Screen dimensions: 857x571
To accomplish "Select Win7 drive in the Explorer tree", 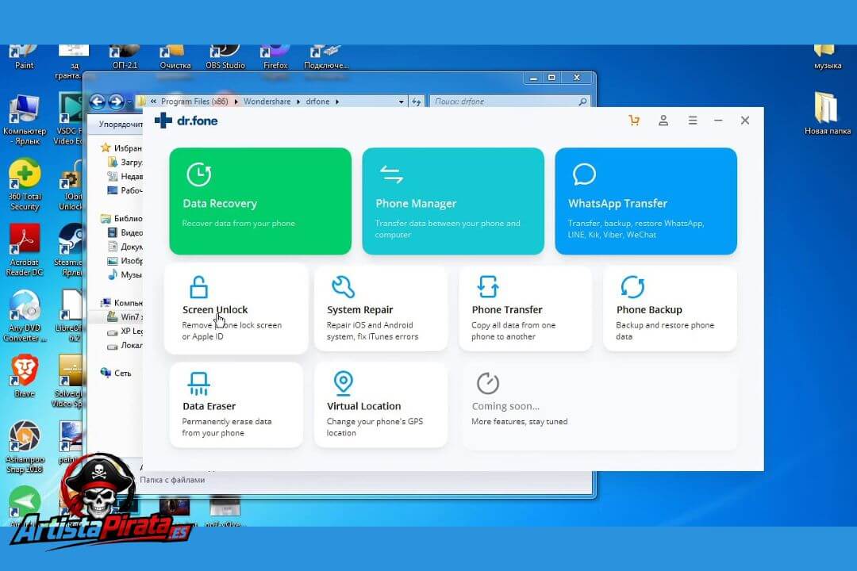I will [125, 317].
